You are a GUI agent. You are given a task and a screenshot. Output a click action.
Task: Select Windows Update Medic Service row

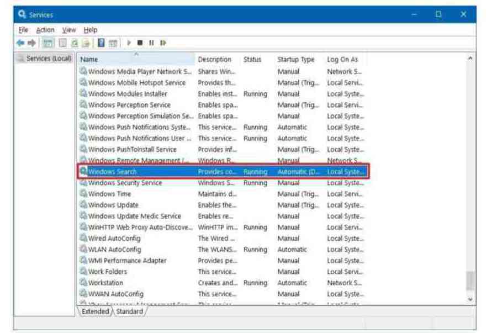click(223, 216)
